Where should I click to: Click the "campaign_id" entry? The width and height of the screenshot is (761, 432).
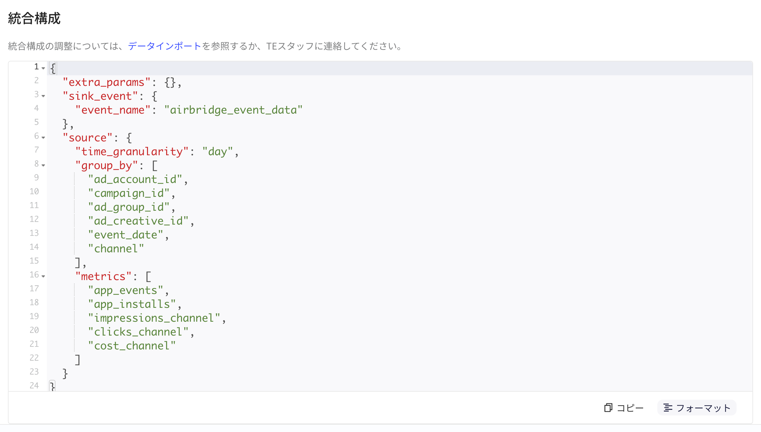(128, 193)
